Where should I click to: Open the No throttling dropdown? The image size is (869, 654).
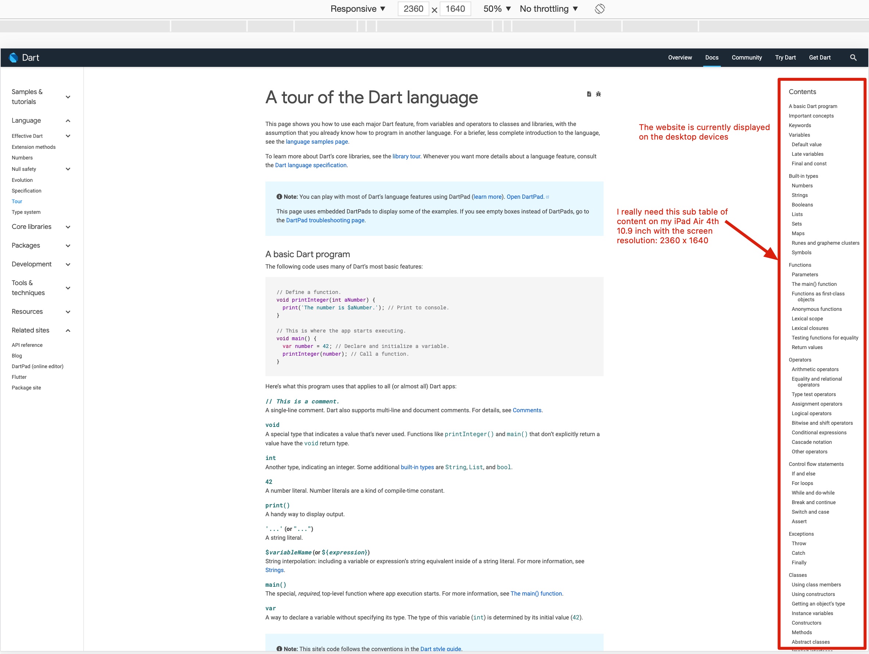coord(548,9)
